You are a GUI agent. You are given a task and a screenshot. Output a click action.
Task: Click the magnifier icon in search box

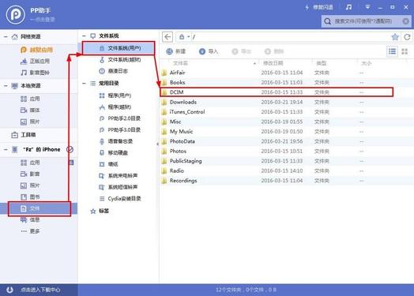point(327,21)
